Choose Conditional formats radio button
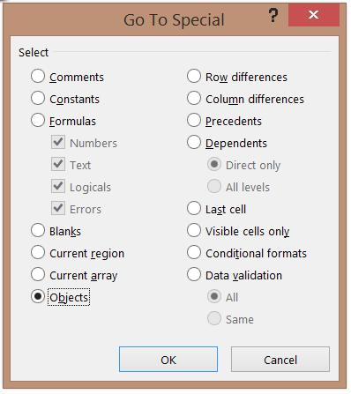 [x=194, y=252]
